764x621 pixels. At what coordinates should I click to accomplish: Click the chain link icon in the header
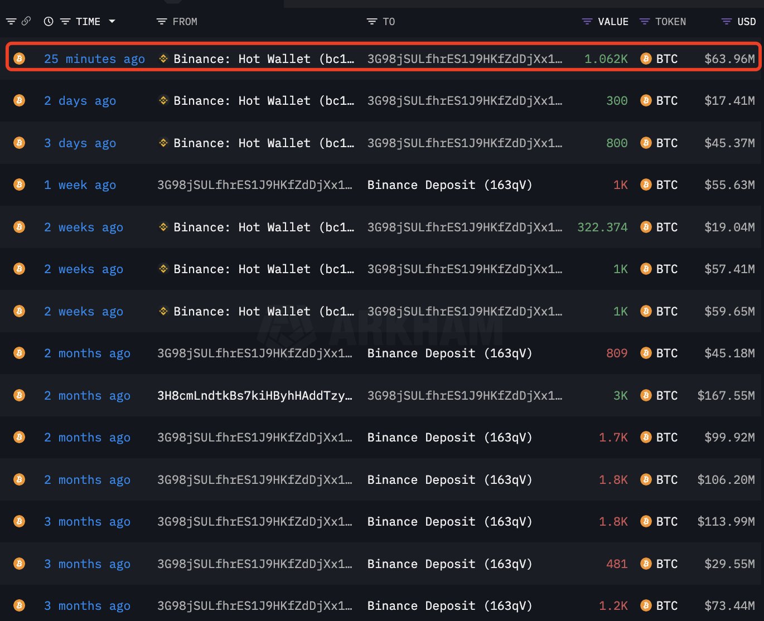coord(26,21)
